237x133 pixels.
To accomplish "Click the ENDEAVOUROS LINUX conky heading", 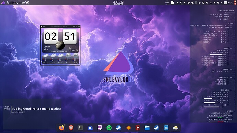I will (226, 11).
